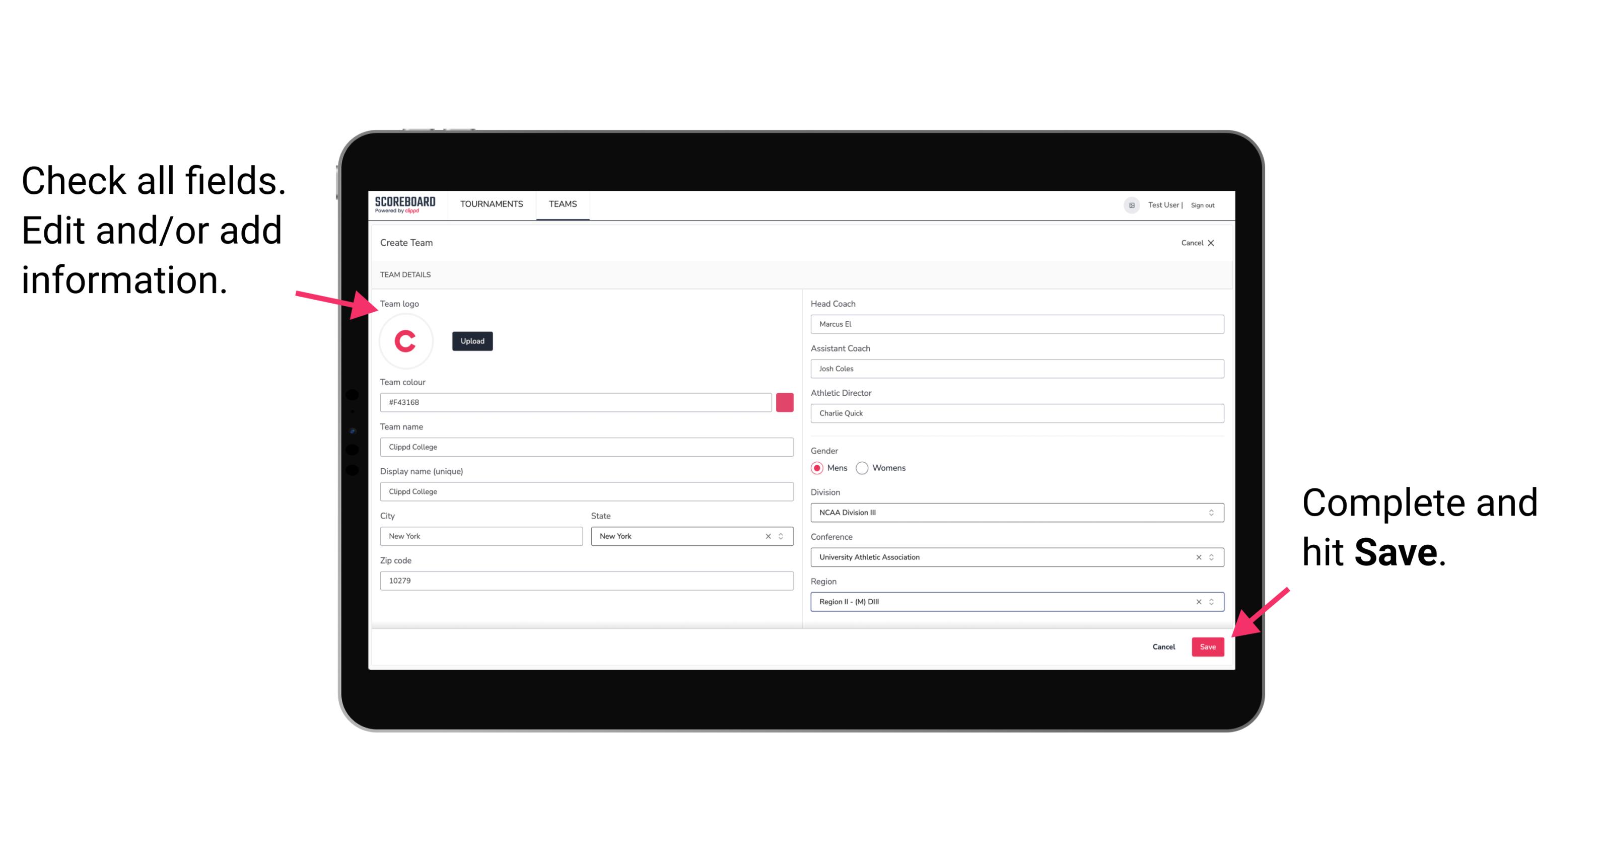Click the Cancel X icon to close form
The image size is (1601, 861).
pos(1217,242)
